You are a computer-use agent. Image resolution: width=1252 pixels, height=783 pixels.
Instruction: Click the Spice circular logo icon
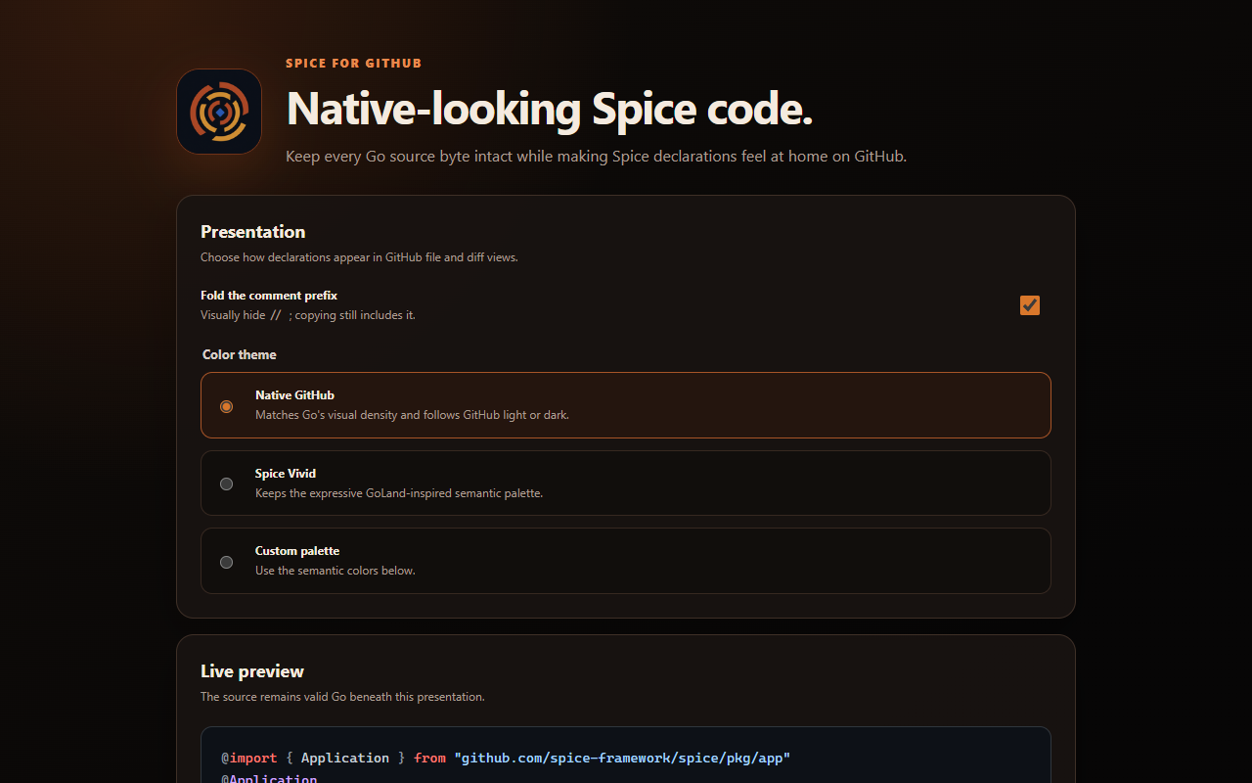pos(219,112)
